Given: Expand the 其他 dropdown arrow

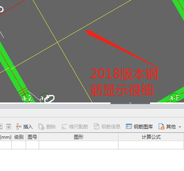Looking at the screenshot, I should click(180, 127).
